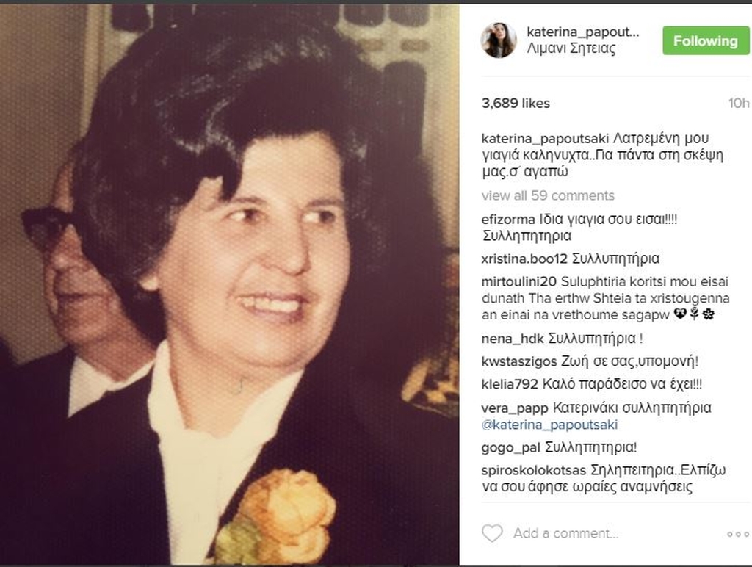Toggle the green Following button

706,41
